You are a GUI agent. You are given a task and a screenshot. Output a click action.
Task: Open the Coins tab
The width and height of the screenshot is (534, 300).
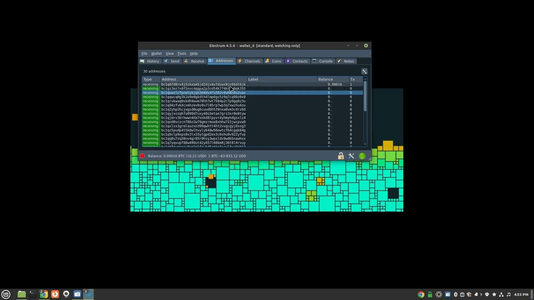coord(273,61)
